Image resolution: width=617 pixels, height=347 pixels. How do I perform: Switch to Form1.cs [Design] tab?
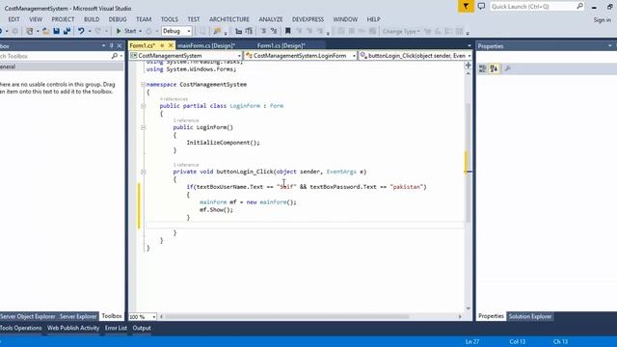click(x=281, y=45)
